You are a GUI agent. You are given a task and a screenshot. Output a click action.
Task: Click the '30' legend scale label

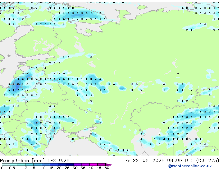point(75,168)
